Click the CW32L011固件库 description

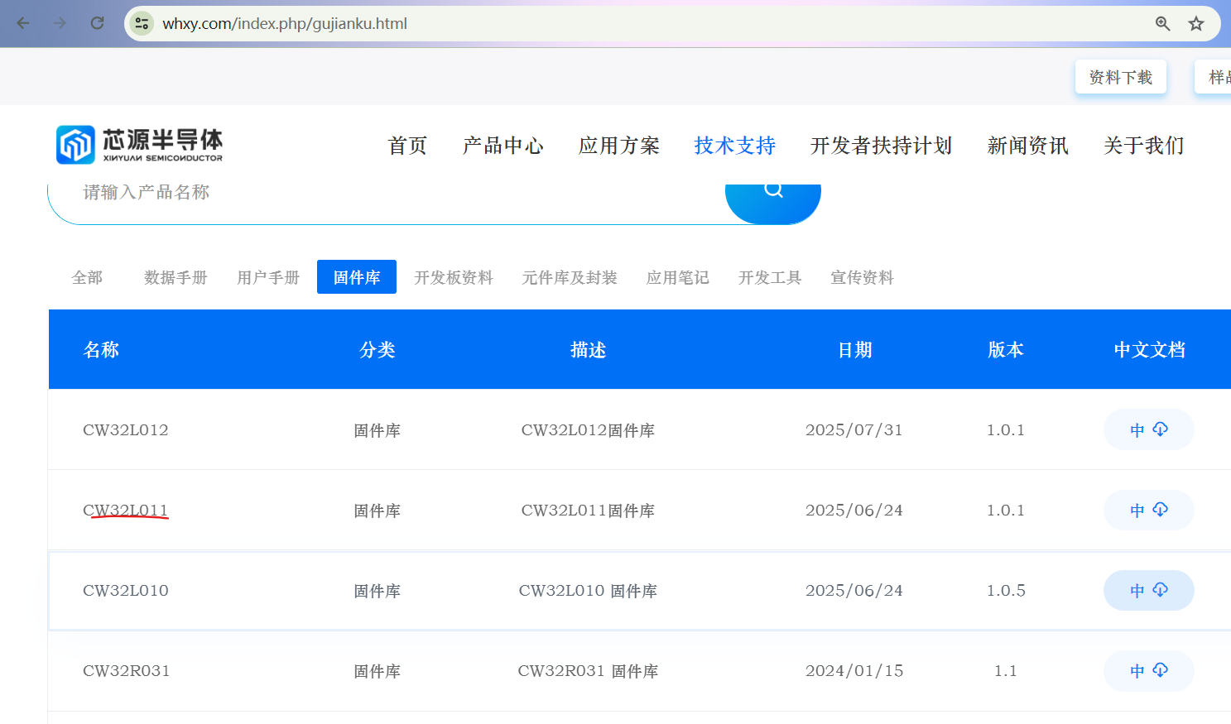pyautogui.click(x=588, y=511)
